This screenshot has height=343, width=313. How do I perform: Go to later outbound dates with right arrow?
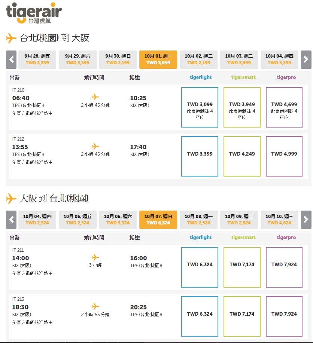[x=306, y=59]
